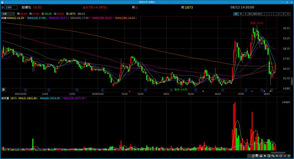The width and height of the screenshot is (294, 159).
Task: Click the vertical scroll handle beside price axis
Action: (x=292, y=81)
